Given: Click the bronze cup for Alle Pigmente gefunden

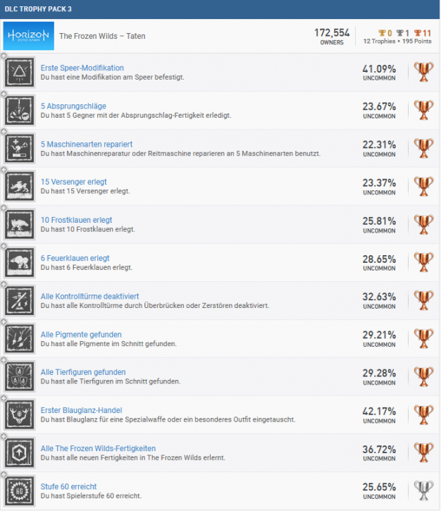Looking at the screenshot, I should pyautogui.click(x=424, y=339).
